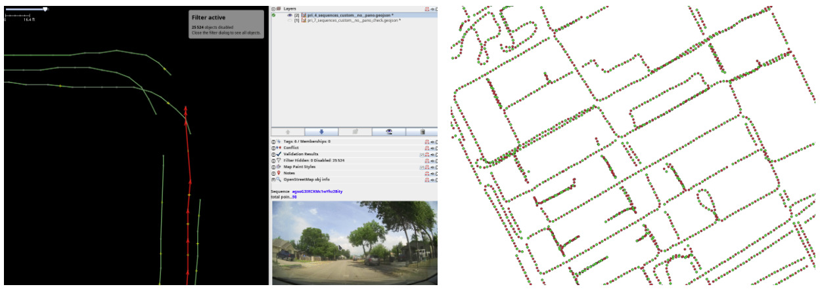
Task: Expand the Map Paint Styles panel
Action: tap(273, 166)
